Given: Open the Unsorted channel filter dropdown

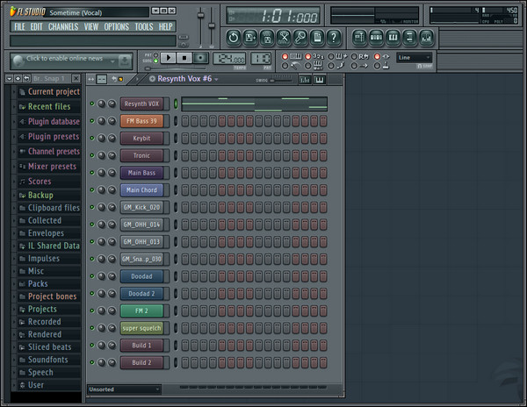Looking at the screenshot, I should coord(124,389).
